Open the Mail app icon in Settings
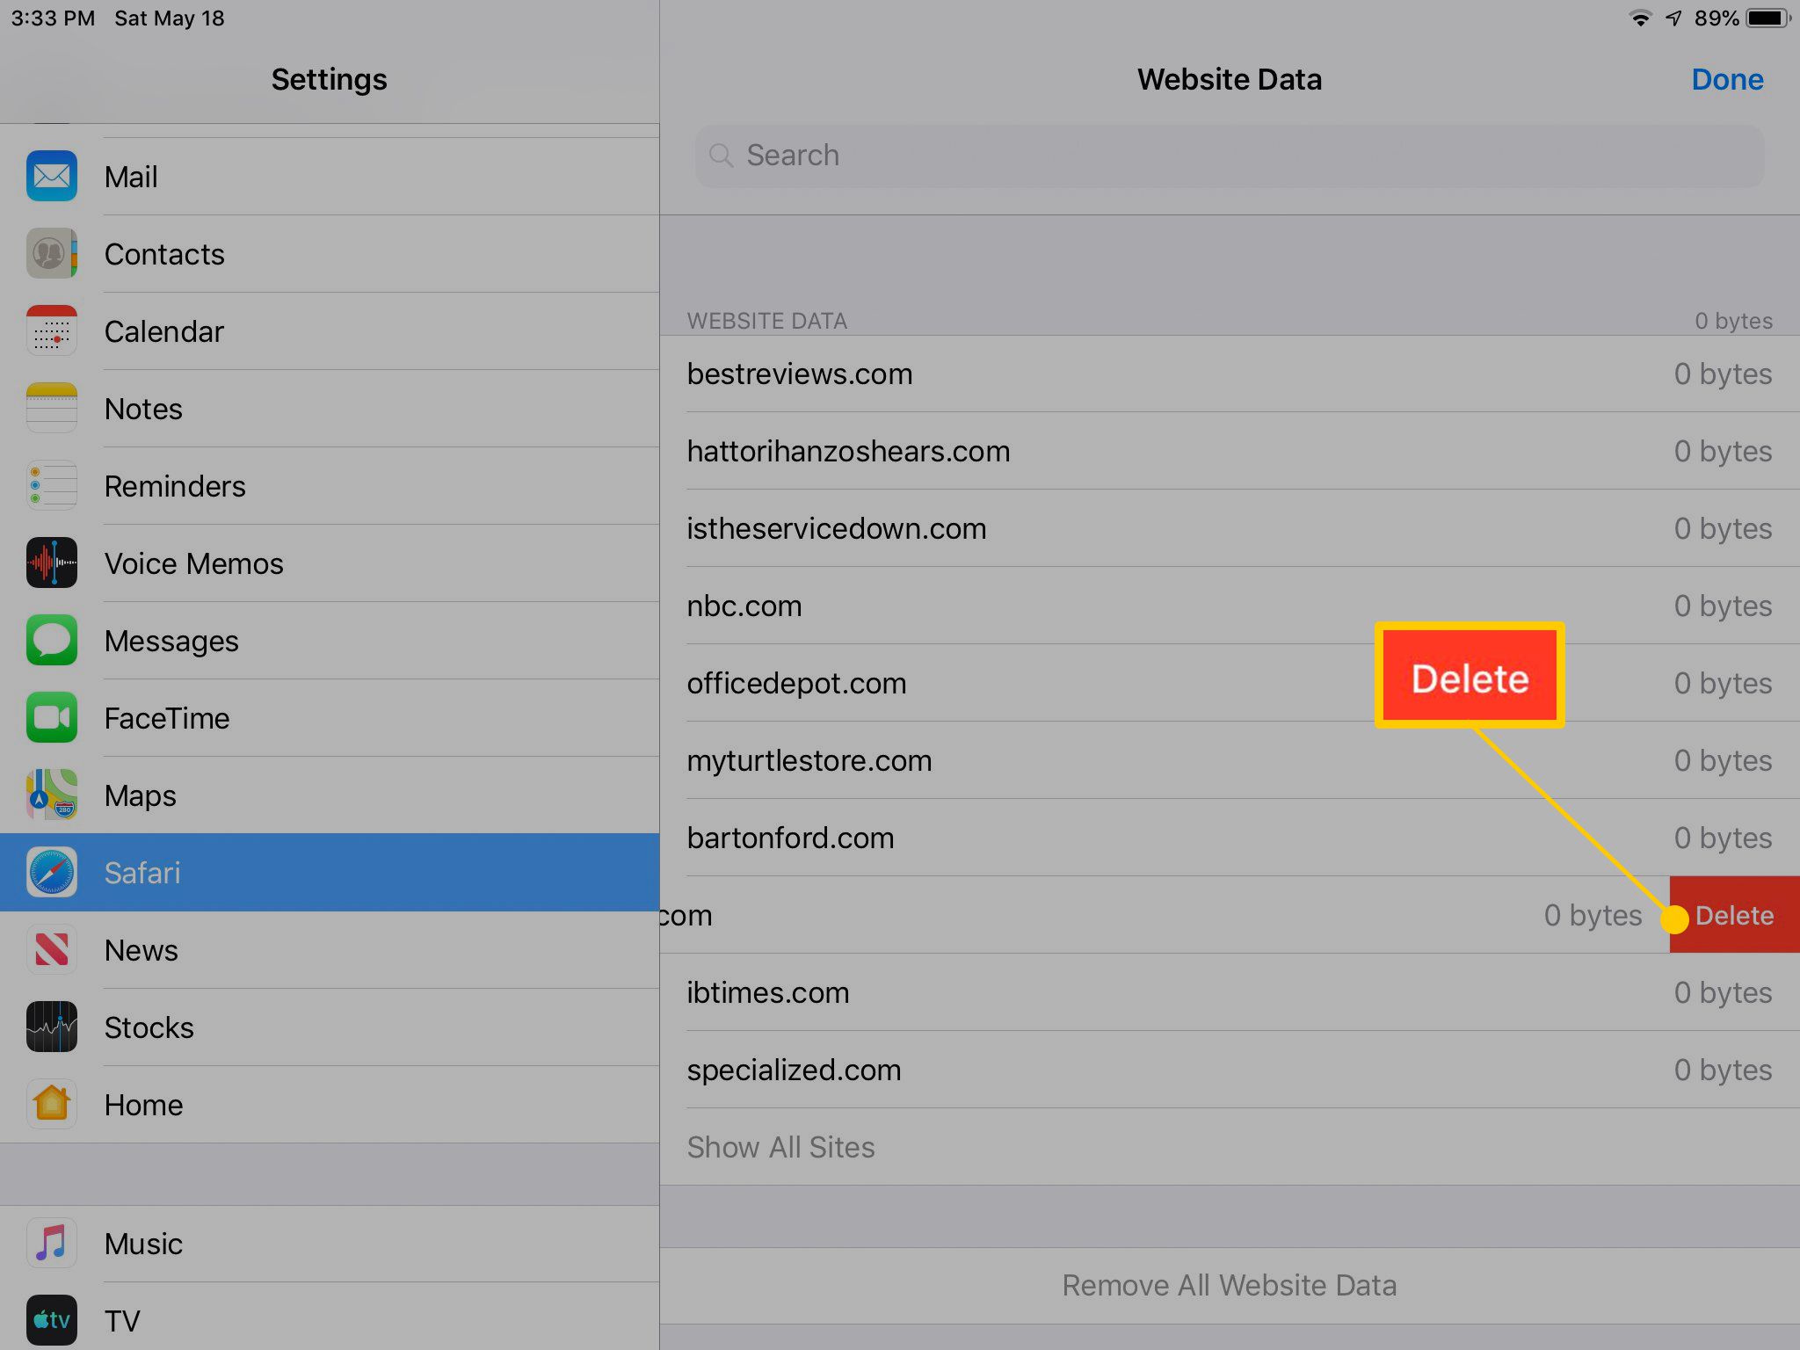 tap(52, 177)
